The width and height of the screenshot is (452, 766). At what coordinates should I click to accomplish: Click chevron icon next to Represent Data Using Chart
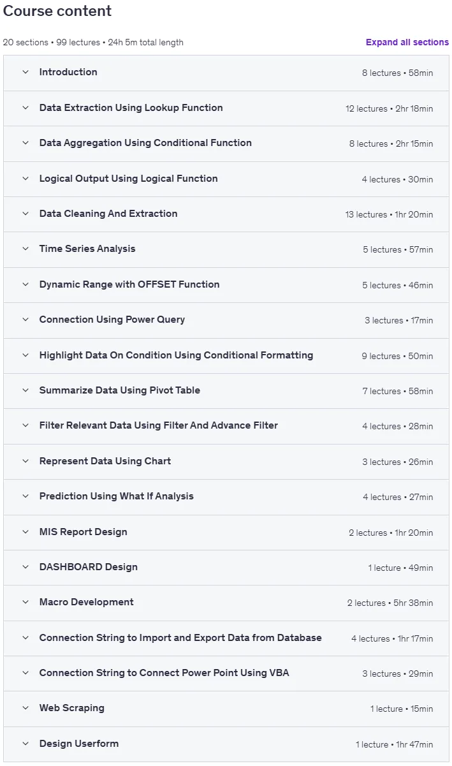pos(26,461)
